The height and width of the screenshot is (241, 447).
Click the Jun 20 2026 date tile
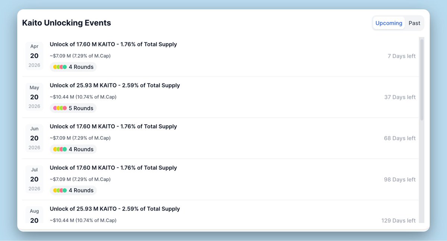34,138
